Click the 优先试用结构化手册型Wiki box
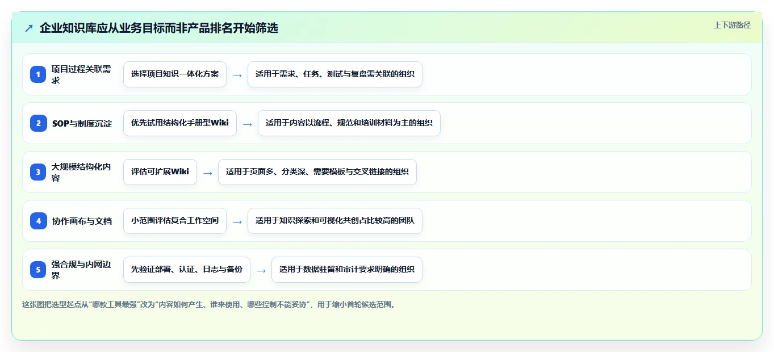This screenshot has width=774, height=352. [x=180, y=123]
